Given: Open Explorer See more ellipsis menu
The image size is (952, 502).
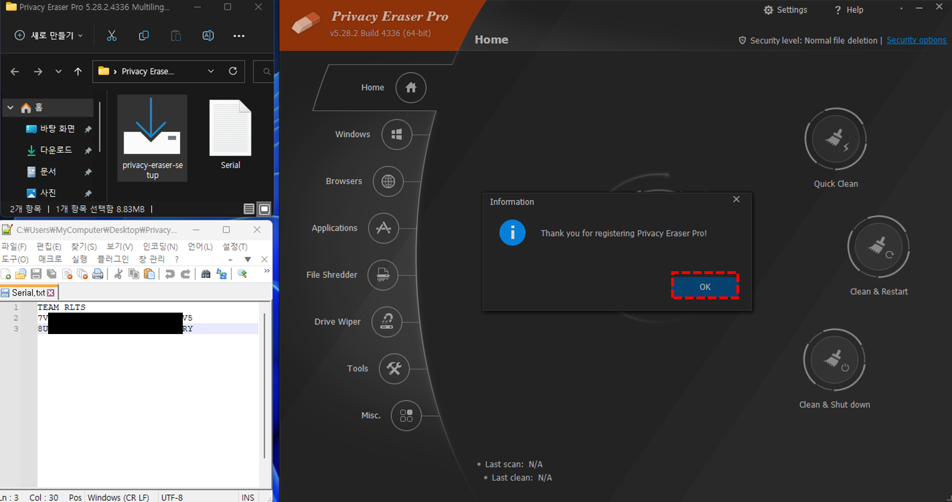Looking at the screenshot, I should 239,36.
